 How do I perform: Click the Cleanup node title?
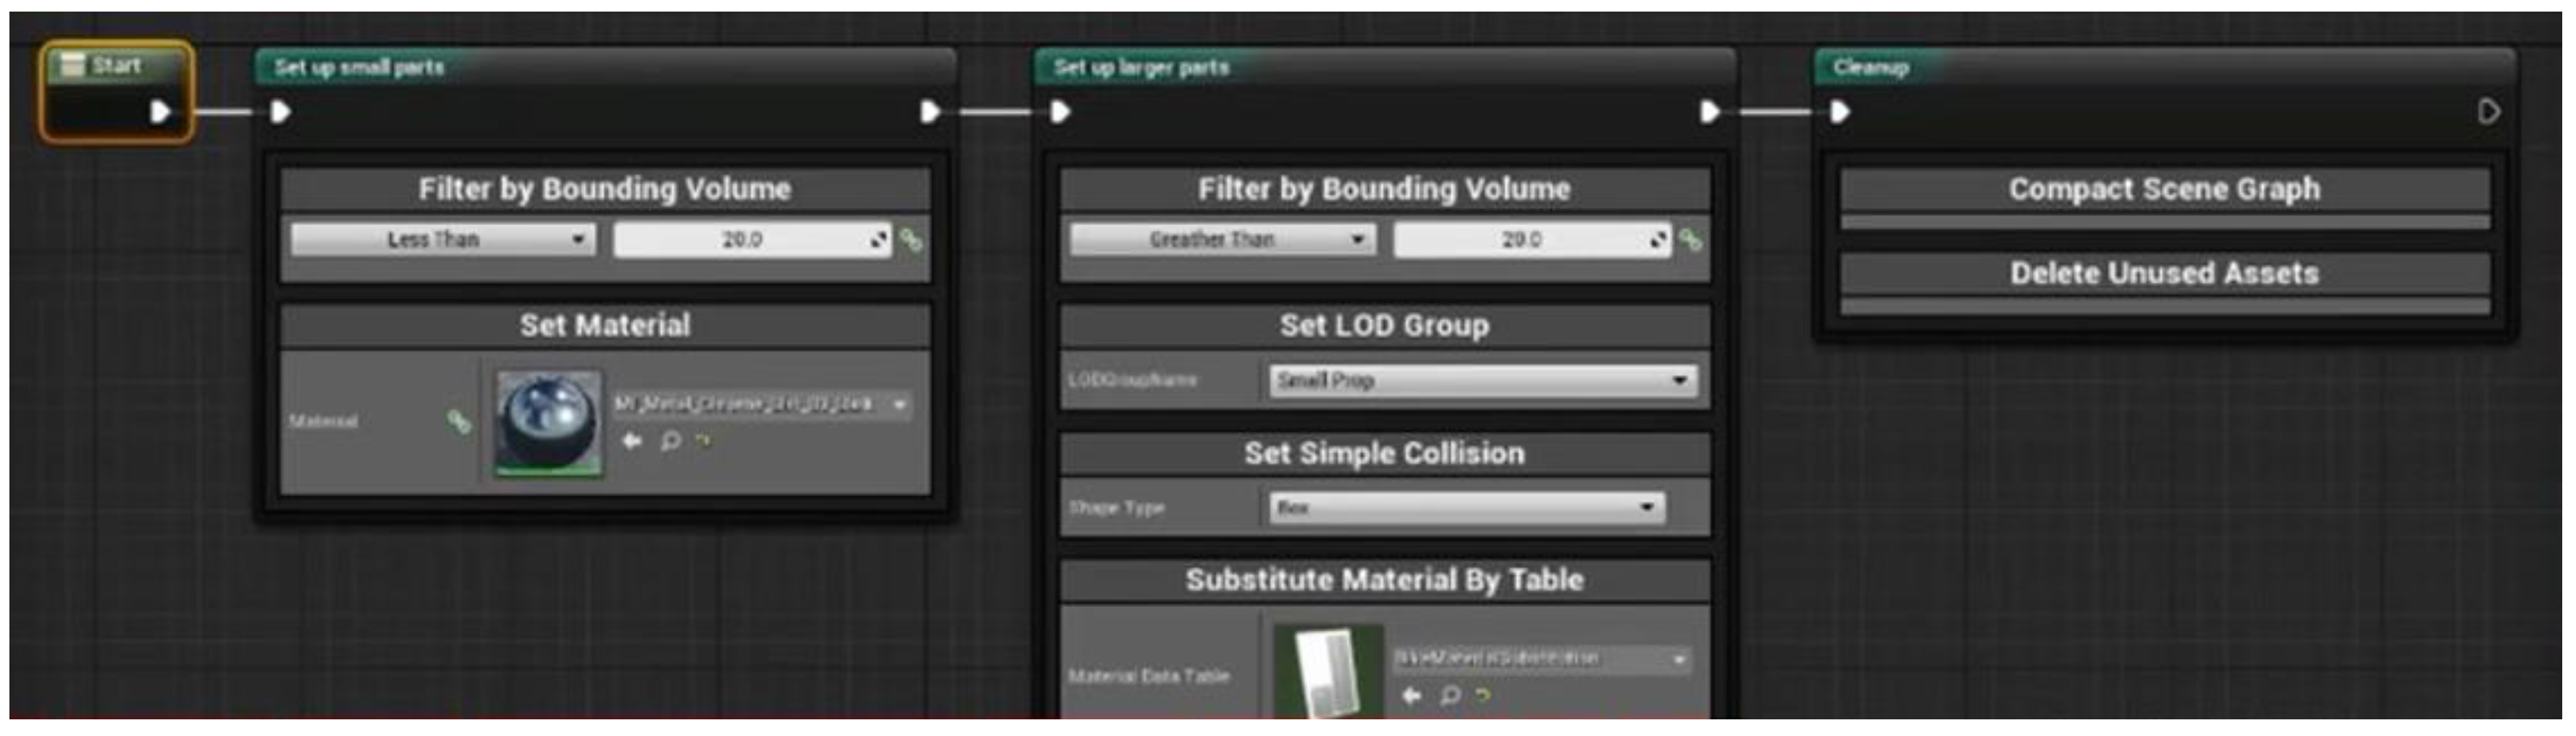click(x=1871, y=67)
